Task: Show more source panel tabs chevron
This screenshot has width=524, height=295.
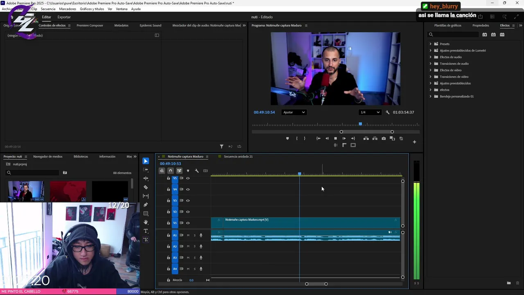Action: [244, 25]
